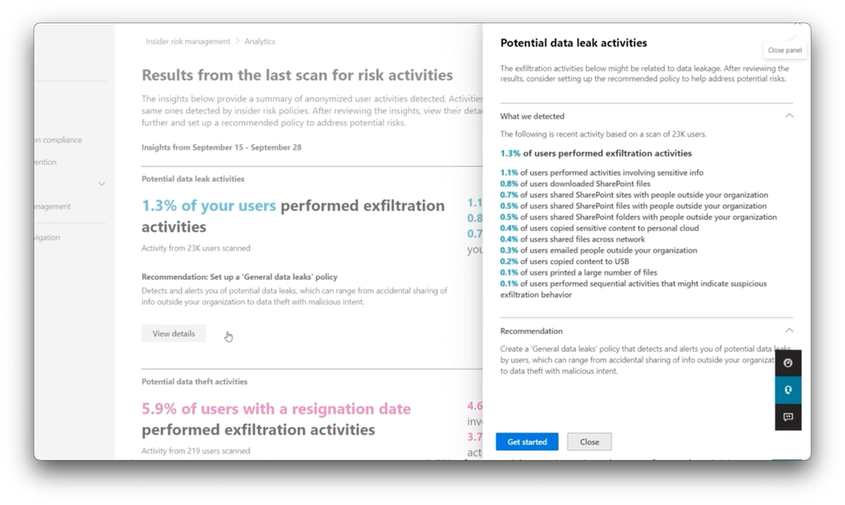Image resolution: width=845 pixels, height=505 pixels.
Task: Collapse the Recommendation section chevron
Action: point(789,331)
